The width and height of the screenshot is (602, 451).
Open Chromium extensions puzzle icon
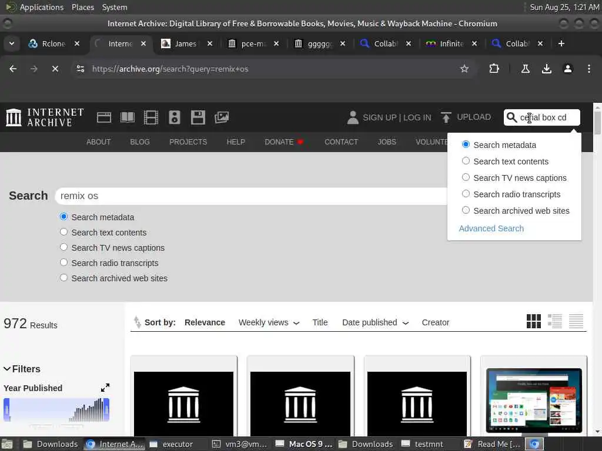494,69
